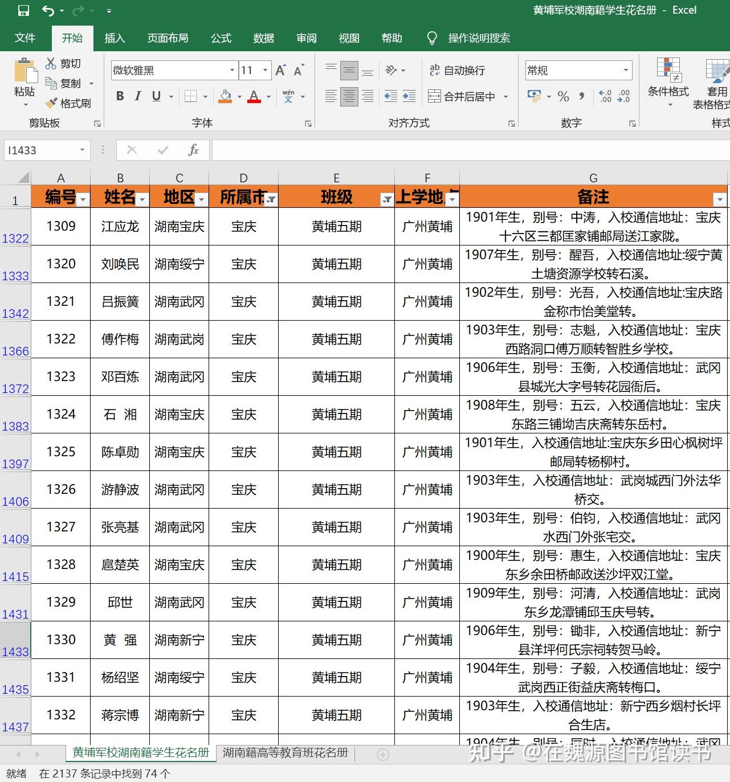Viewport: 730px width, 782px height.
Task: Open Alignment group dialog launcher
Action: pyautogui.click(x=511, y=123)
